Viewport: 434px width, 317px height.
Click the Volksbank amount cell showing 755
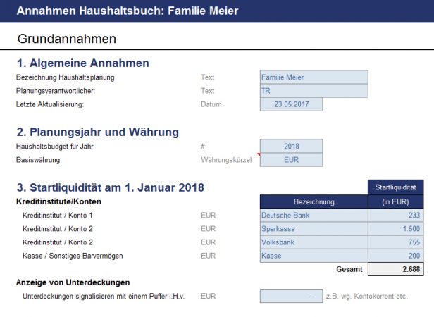[395, 242]
